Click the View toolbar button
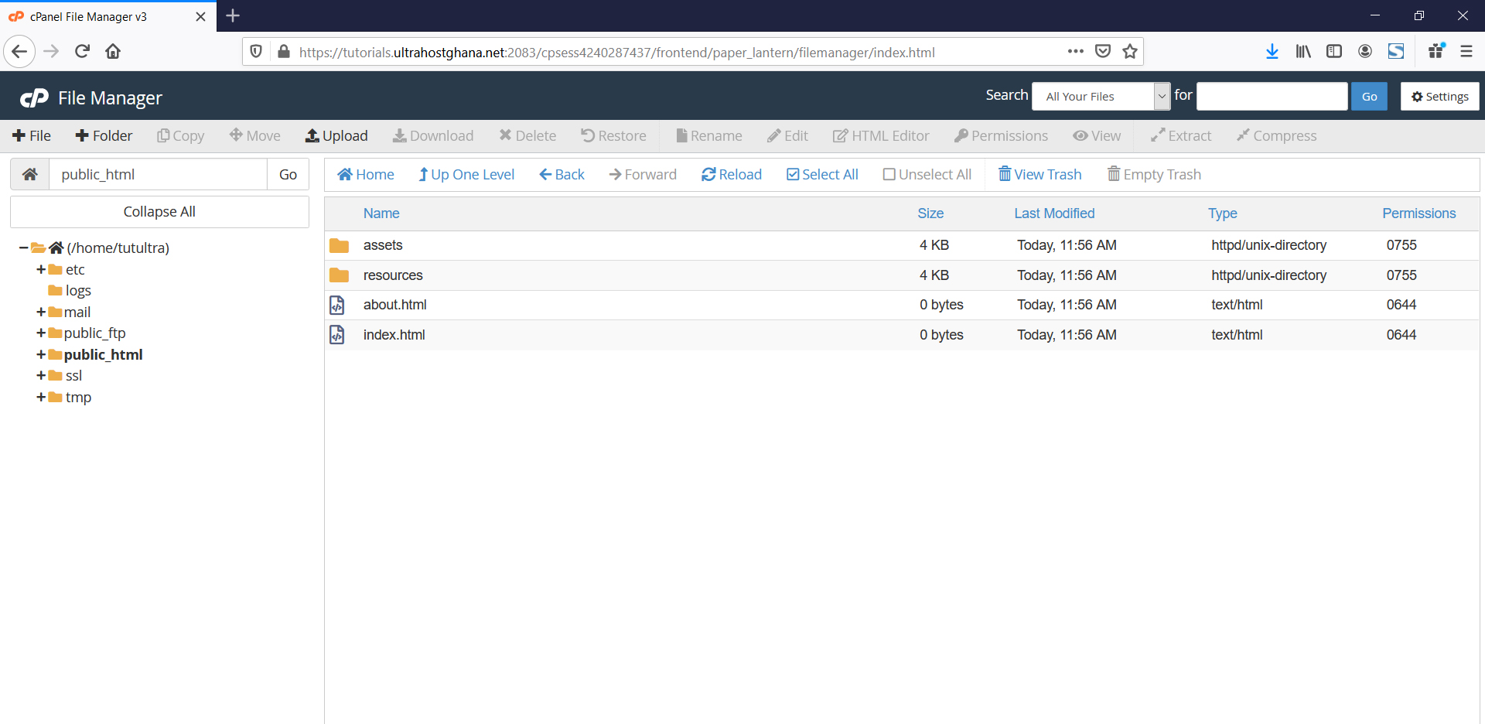Viewport: 1485px width, 724px height. pos(1097,135)
